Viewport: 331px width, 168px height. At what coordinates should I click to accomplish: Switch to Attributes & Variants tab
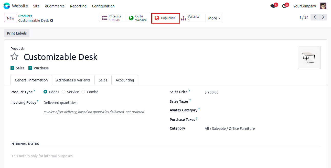pyautogui.click(x=73, y=80)
